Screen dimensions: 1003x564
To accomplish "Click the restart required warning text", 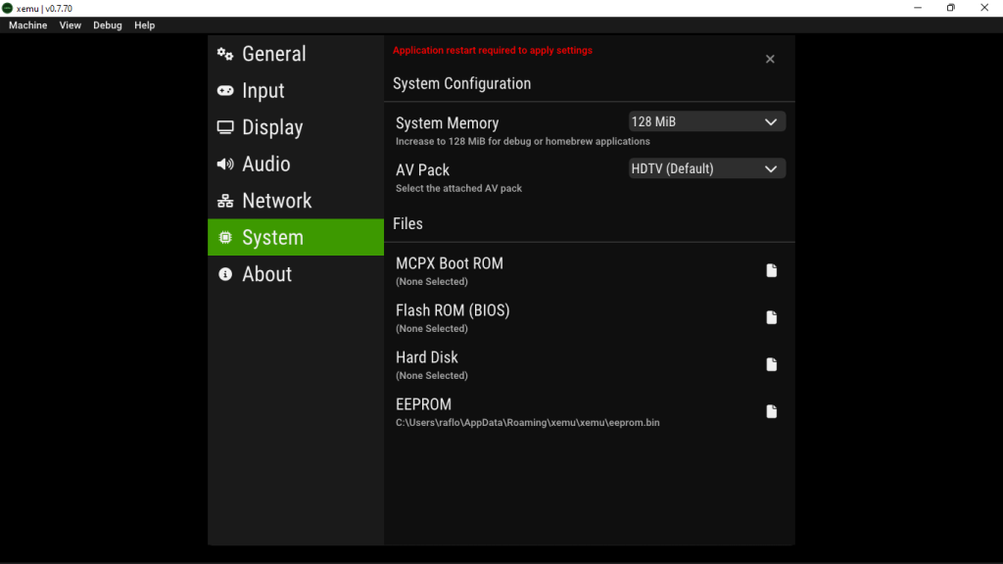I will 493,50.
